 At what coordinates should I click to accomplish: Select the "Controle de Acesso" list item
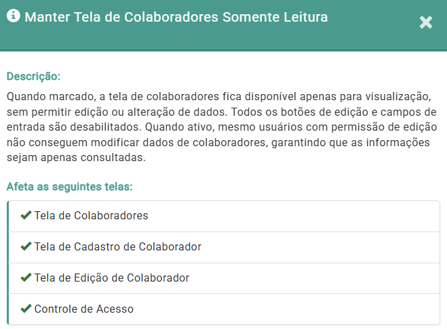(x=83, y=309)
